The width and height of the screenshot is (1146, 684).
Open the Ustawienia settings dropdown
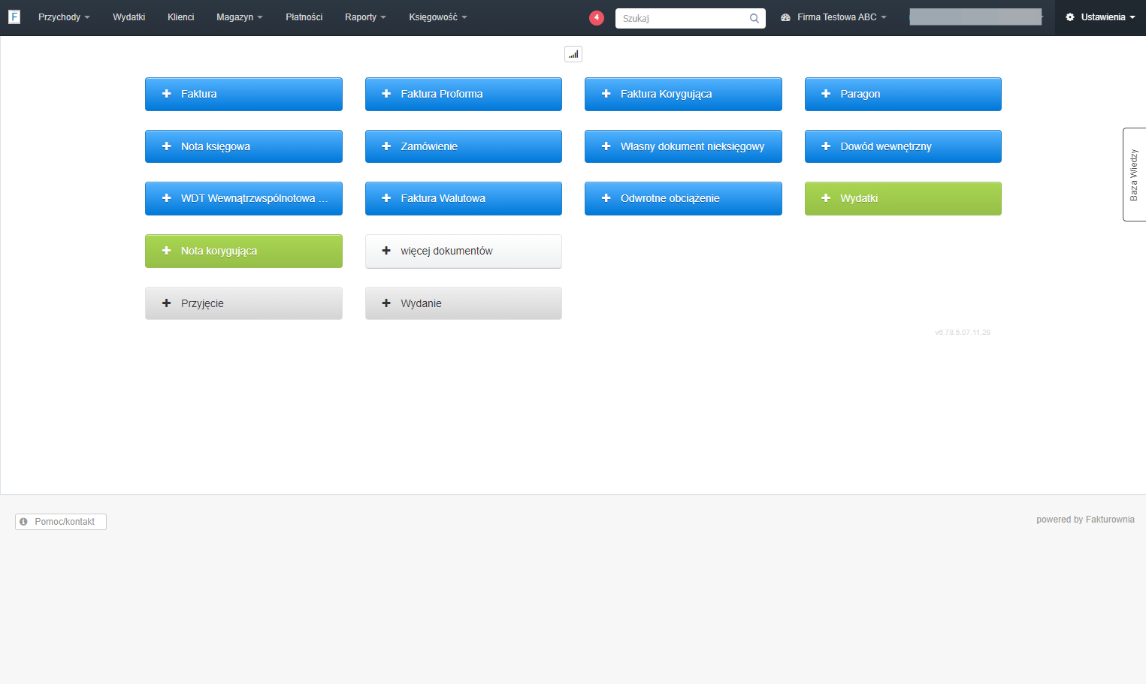pyautogui.click(x=1100, y=17)
